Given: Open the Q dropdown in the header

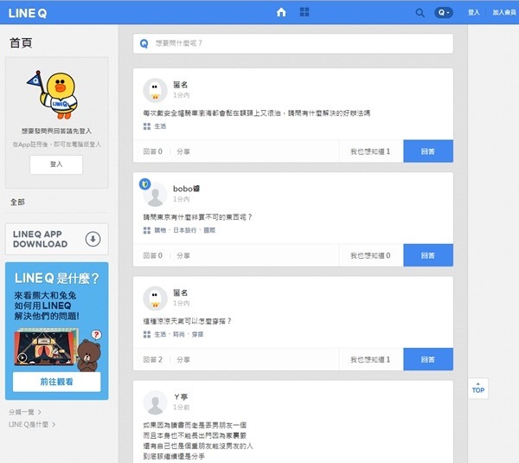Looking at the screenshot, I should coord(444,13).
